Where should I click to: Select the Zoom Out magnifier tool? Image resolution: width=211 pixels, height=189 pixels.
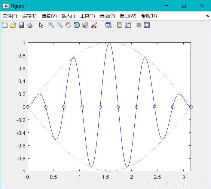[x=60, y=25]
